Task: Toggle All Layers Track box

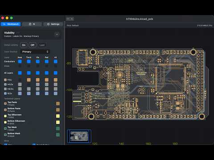Action: pyautogui.click(x=29, y=73)
